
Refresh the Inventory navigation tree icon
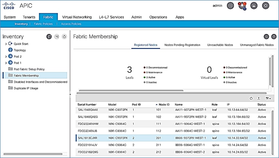tap(64, 37)
